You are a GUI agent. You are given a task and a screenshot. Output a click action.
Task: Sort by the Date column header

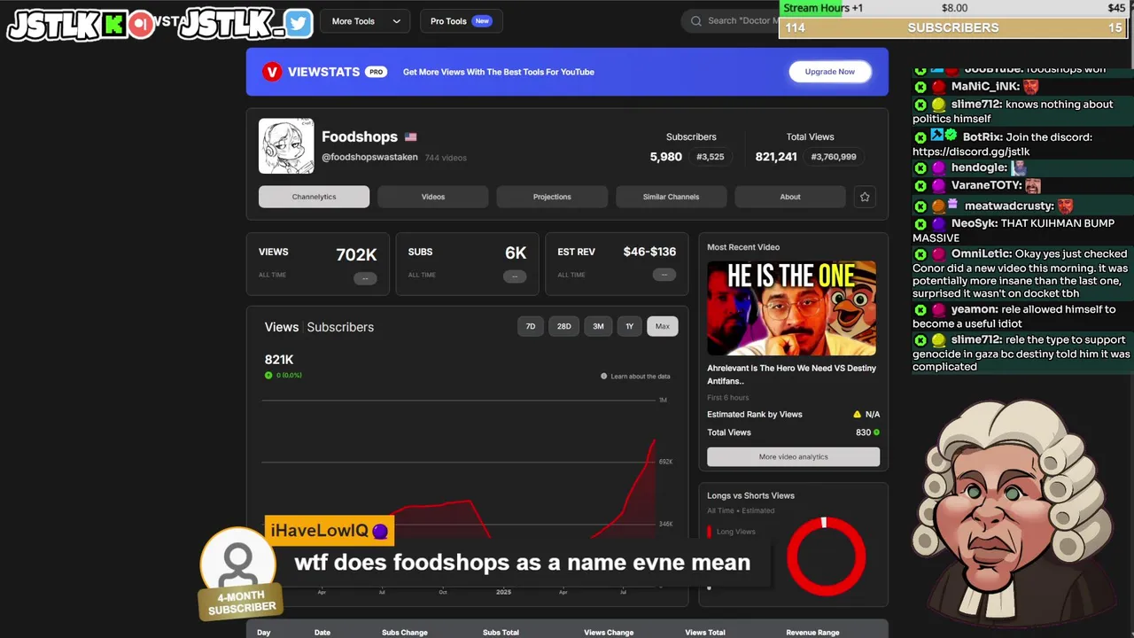click(322, 633)
